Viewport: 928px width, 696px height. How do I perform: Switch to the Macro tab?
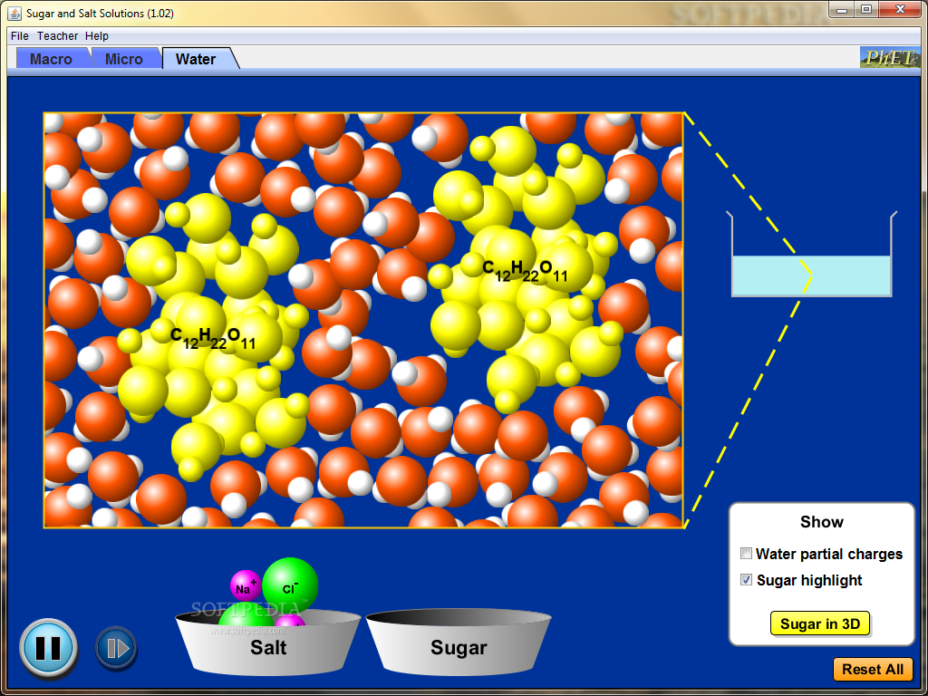pyautogui.click(x=51, y=59)
